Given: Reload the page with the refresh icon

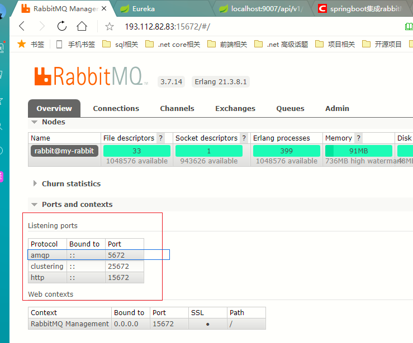Looking at the screenshot, I should click(62, 26).
